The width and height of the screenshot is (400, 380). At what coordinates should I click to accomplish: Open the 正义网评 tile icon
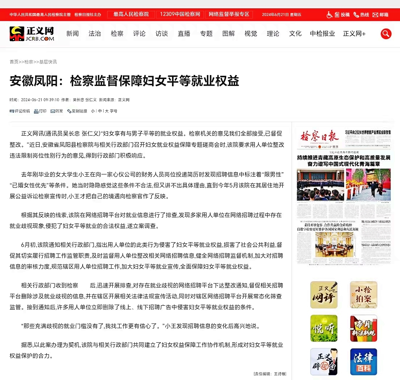[x=324, y=295]
